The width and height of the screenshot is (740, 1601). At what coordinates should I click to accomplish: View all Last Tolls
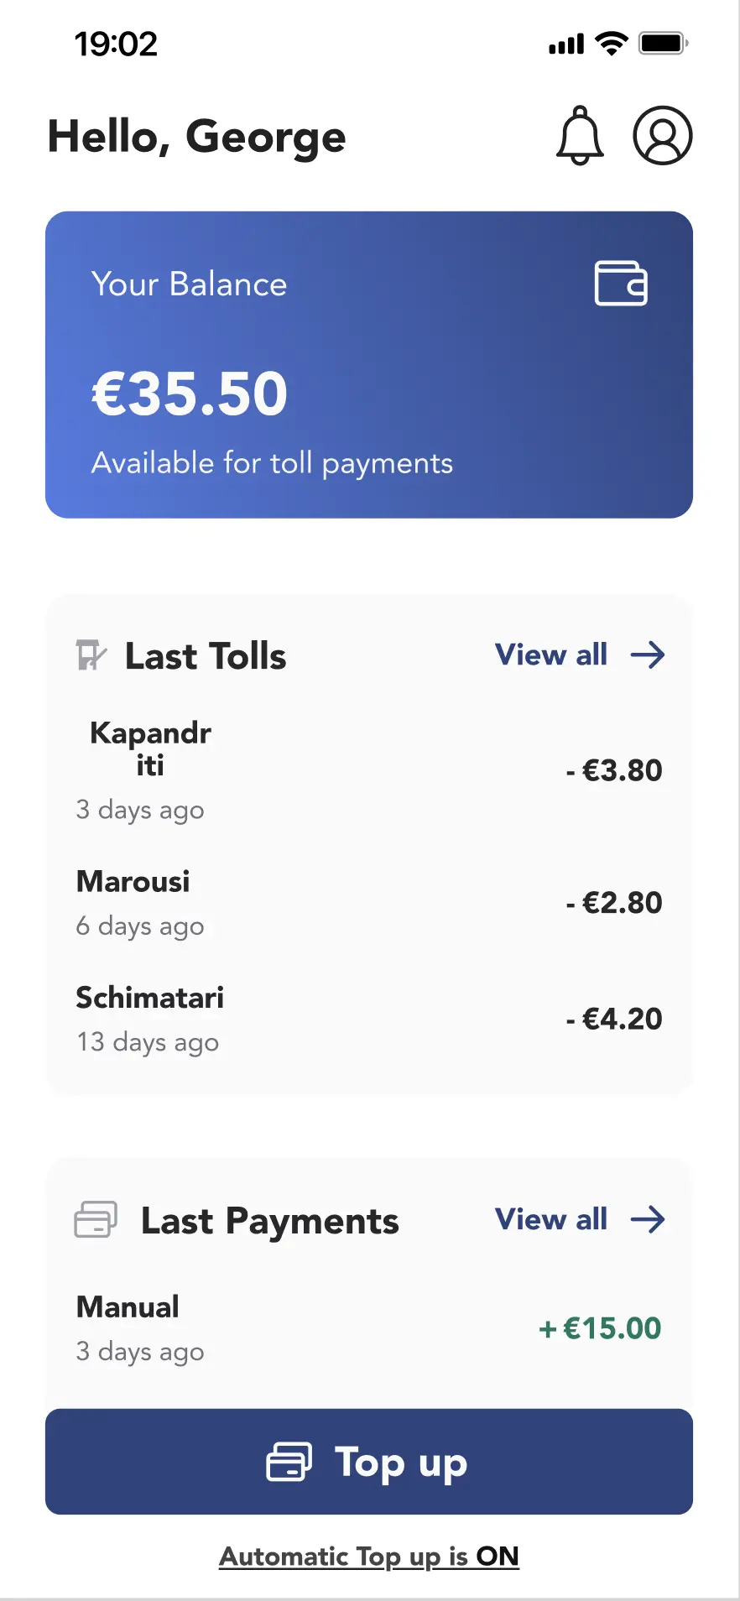[551, 655]
